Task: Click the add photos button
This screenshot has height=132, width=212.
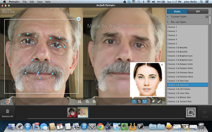Action: click(191, 112)
